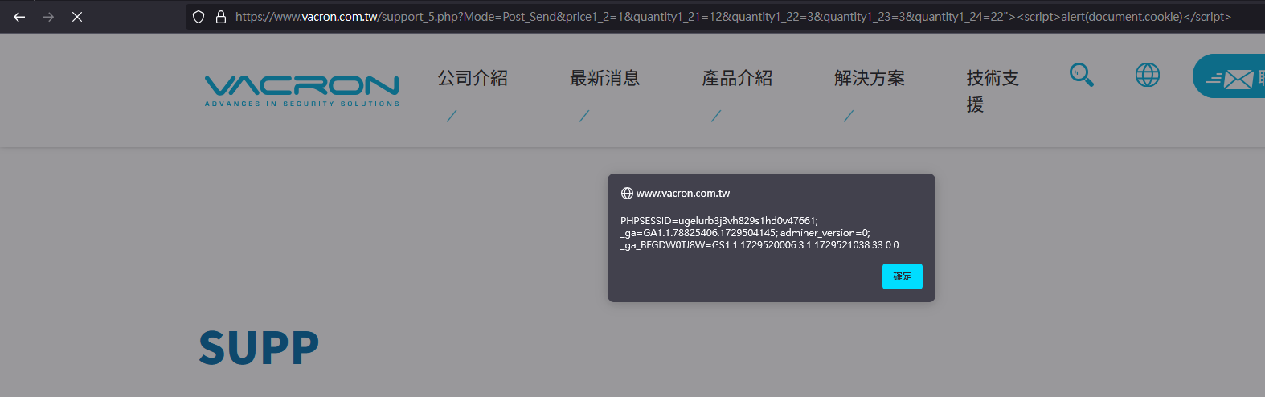Open the shield tracking protection icon
This screenshot has height=397, width=1265.
(x=199, y=17)
